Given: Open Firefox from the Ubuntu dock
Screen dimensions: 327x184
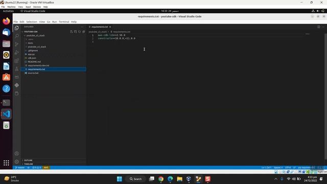Looking at the screenshot, I should tap(6, 21).
